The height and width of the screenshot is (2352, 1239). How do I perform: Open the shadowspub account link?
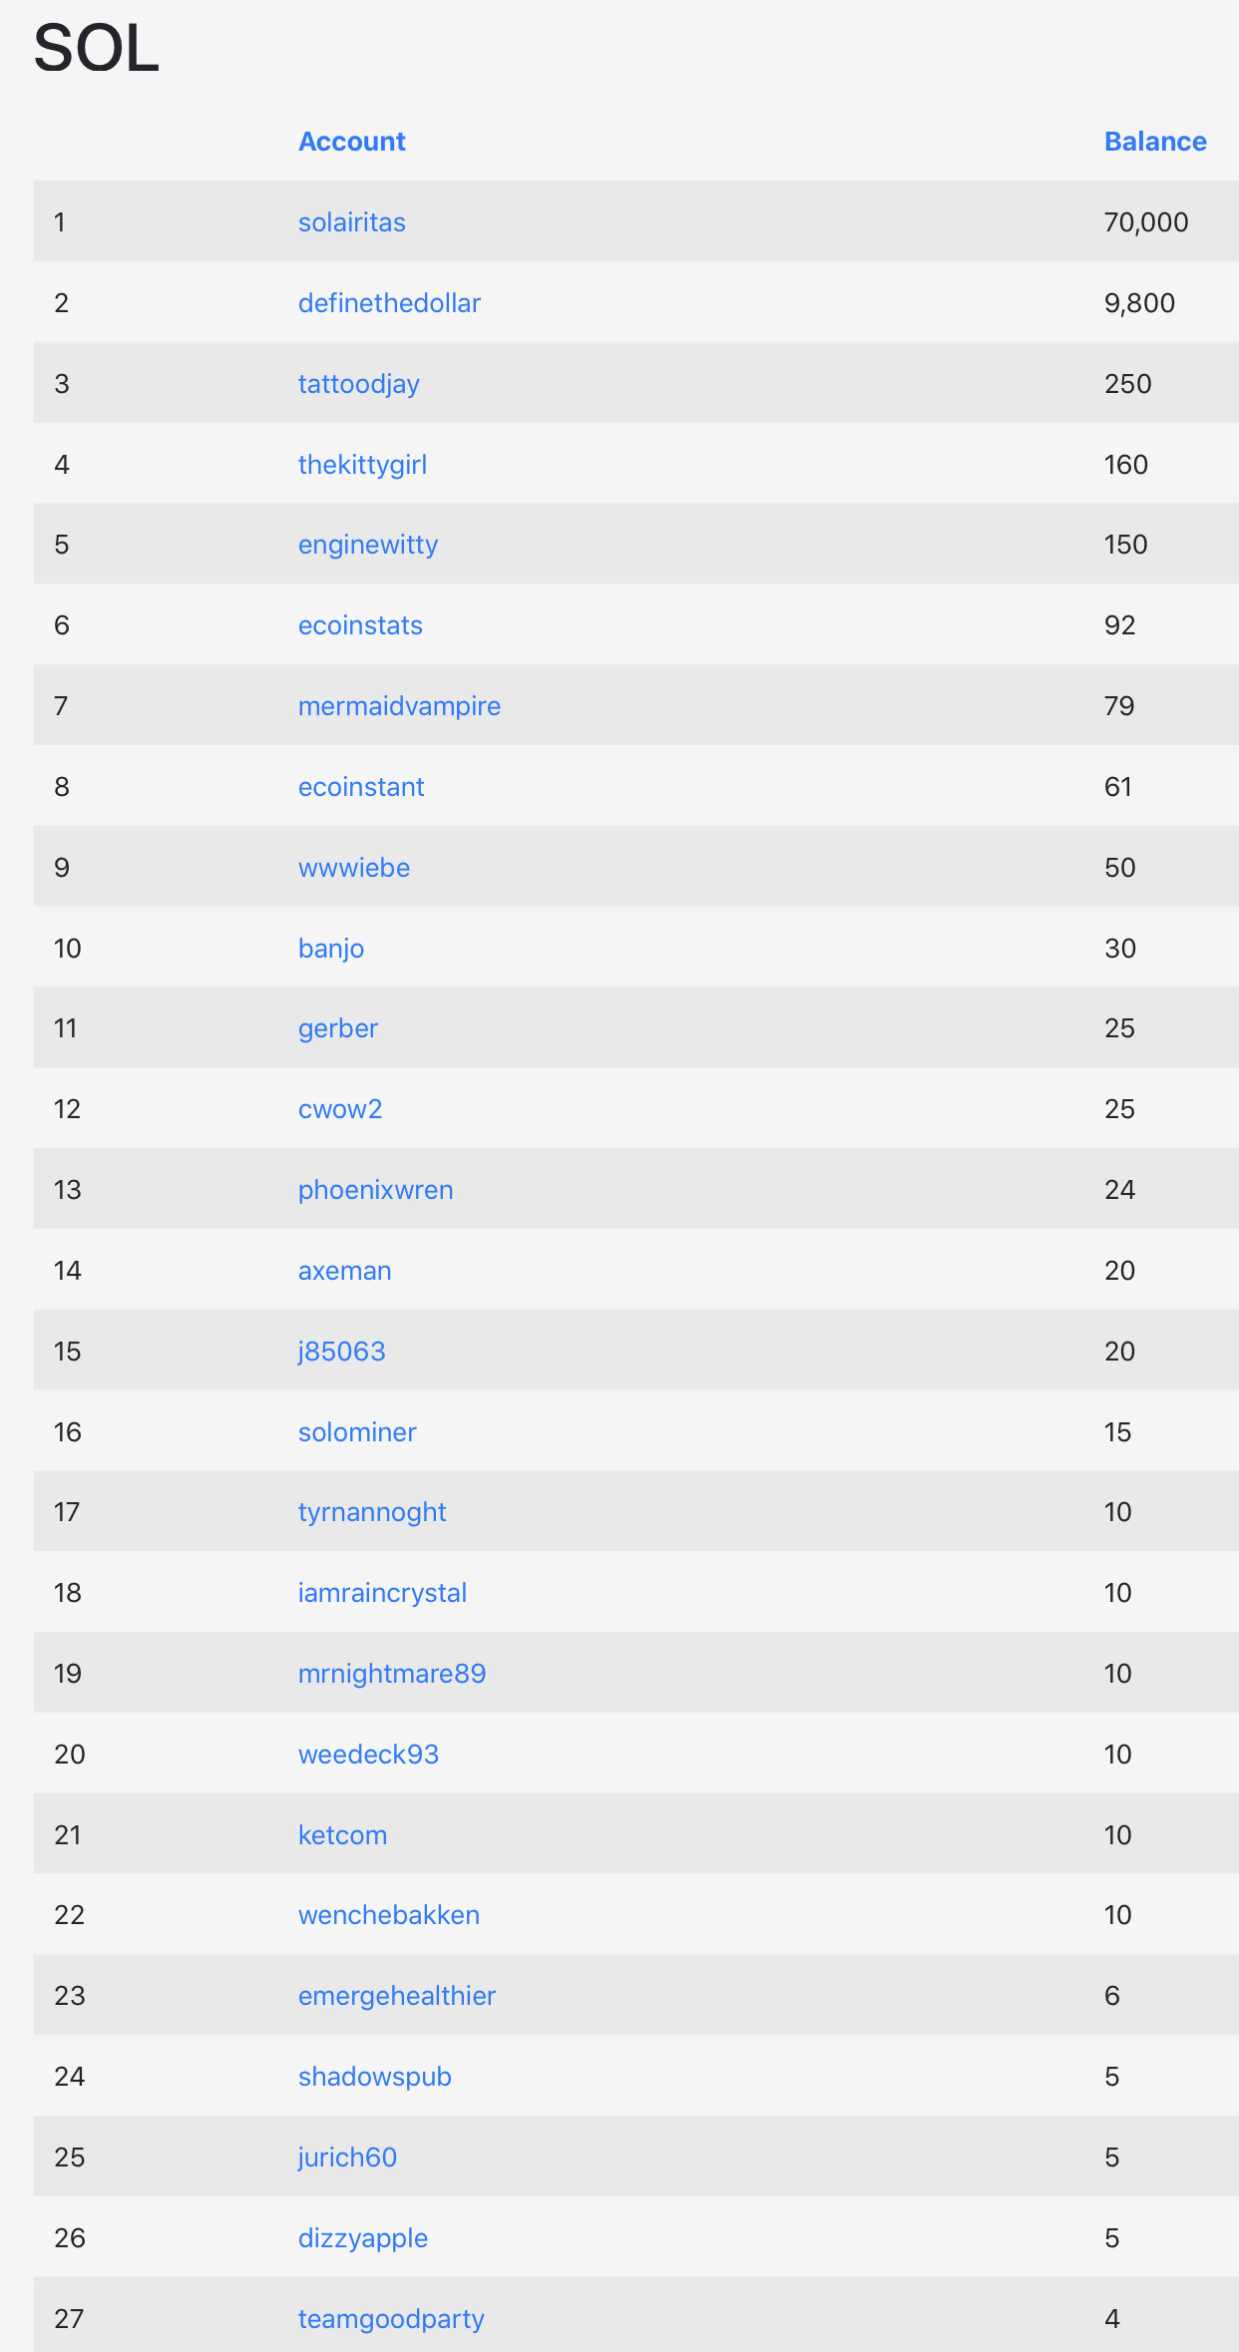[x=374, y=2077]
